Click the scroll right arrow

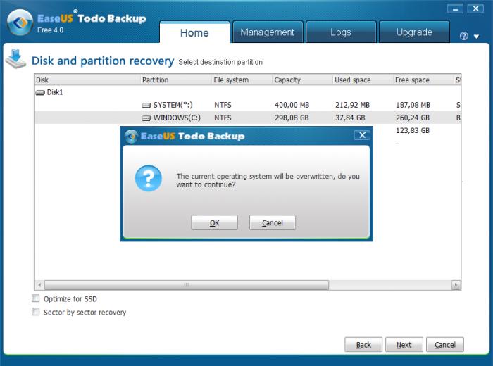[456, 285]
